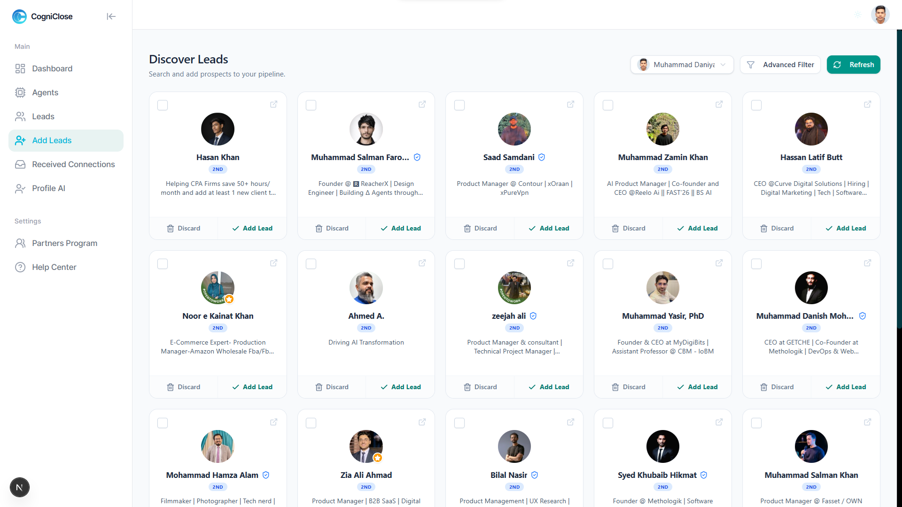
Task: Open Ahmed A.'s external link icon
Action: pyautogui.click(x=422, y=263)
